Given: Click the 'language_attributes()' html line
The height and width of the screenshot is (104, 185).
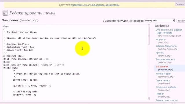Looking at the screenshot, I should [x=26, y=59].
